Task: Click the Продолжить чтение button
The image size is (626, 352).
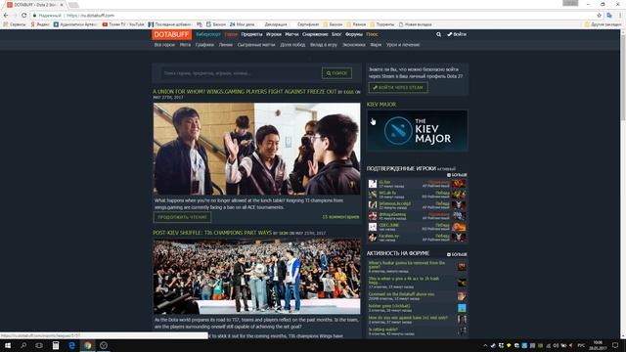Action: tap(183, 217)
